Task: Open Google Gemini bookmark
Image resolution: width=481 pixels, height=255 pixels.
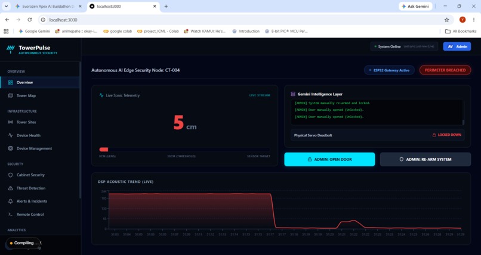Action: pos(35,31)
